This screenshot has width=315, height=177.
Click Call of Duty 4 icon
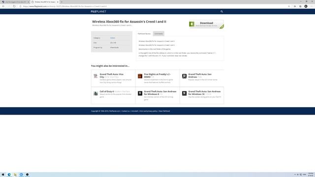click(x=95, y=93)
